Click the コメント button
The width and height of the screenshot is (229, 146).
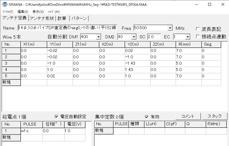188,116
